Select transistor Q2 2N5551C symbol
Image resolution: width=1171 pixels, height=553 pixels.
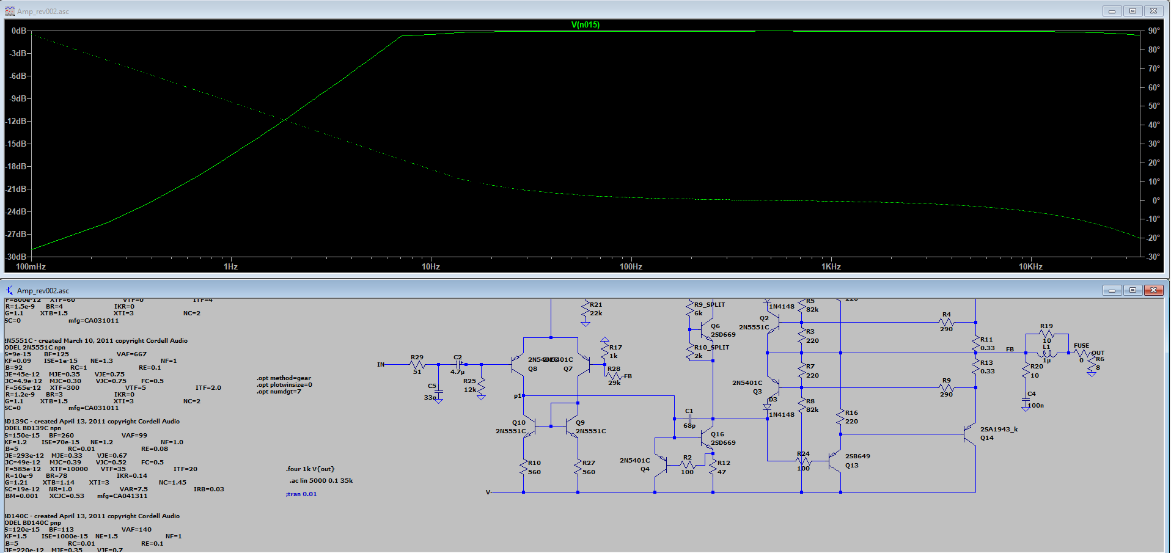tap(774, 322)
